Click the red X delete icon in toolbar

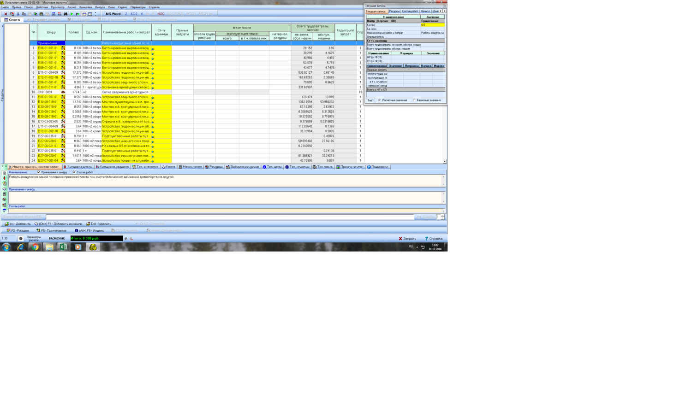pos(6,14)
